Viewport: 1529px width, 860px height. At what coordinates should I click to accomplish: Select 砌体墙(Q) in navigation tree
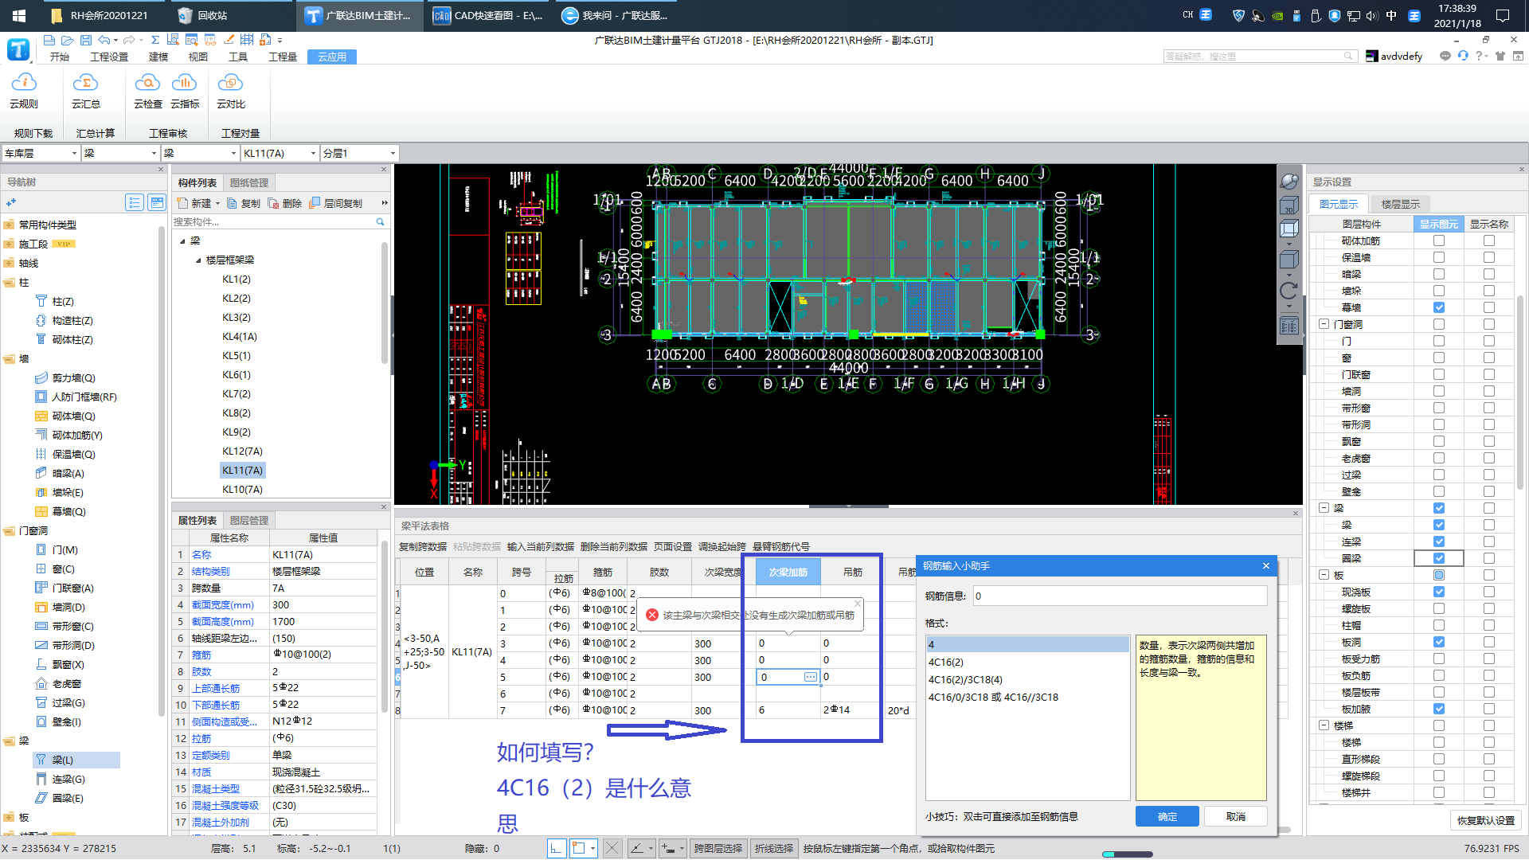pyautogui.click(x=73, y=416)
